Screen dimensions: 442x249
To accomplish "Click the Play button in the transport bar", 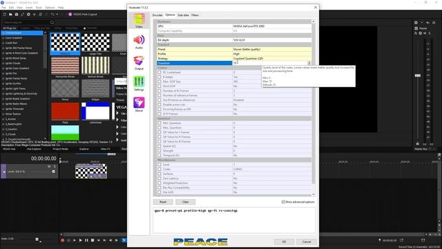I will 80,240.
